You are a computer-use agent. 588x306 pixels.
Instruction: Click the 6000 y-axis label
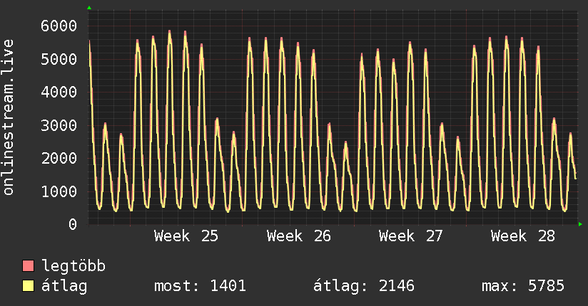pyautogui.click(x=59, y=26)
